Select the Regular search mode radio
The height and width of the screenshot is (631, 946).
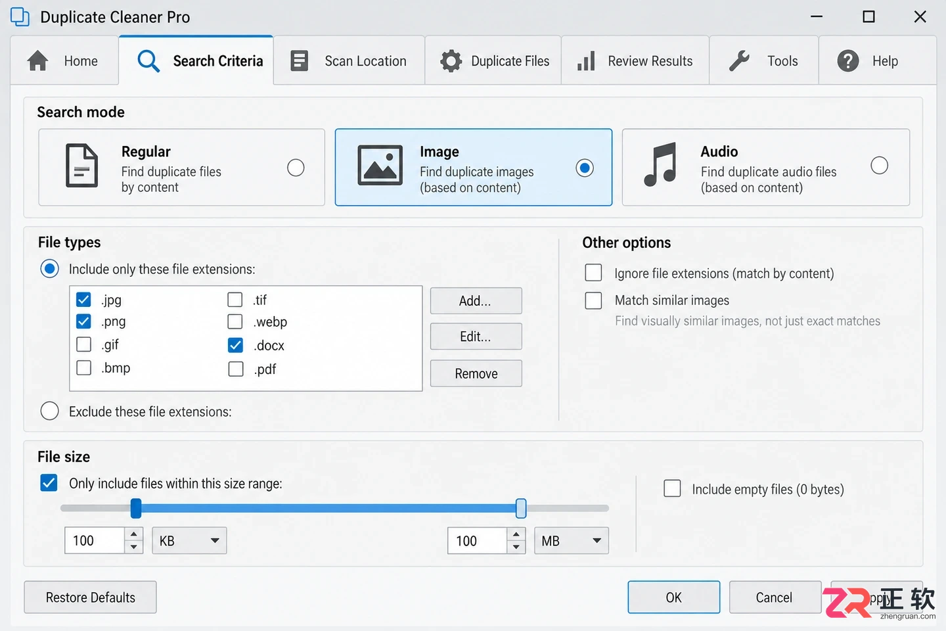[296, 168]
